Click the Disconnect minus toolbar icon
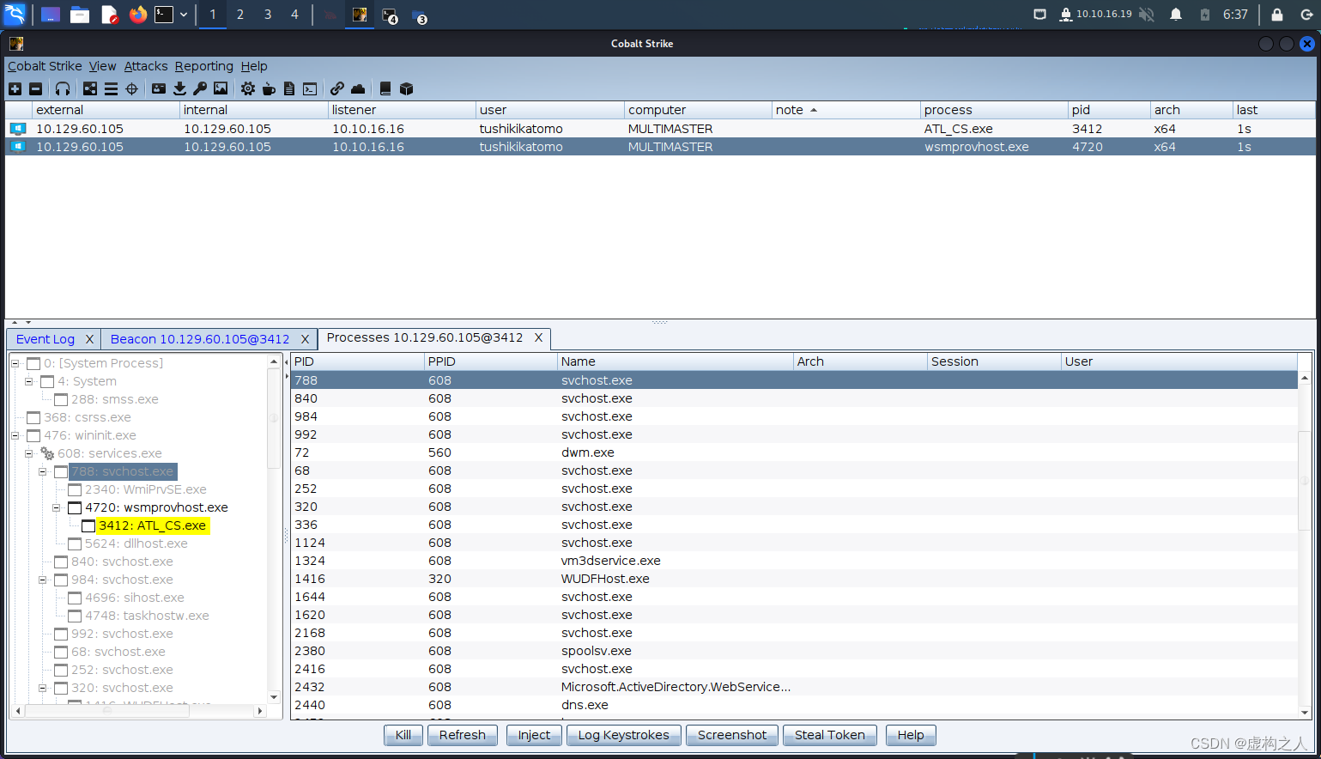 35,88
